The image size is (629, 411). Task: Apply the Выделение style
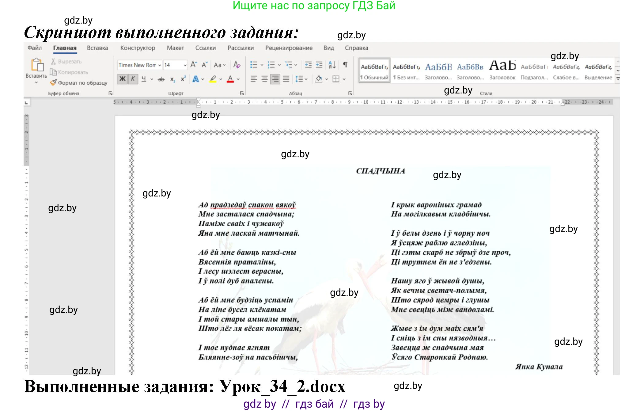(598, 70)
